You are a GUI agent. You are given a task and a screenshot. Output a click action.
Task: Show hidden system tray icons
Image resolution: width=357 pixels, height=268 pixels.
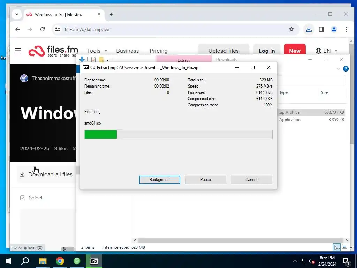(x=295, y=261)
